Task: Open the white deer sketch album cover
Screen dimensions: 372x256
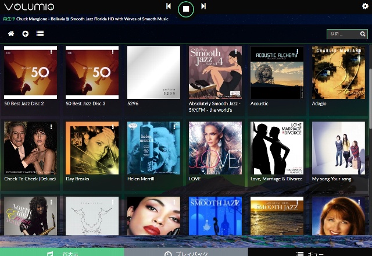Action: pos(92,216)
